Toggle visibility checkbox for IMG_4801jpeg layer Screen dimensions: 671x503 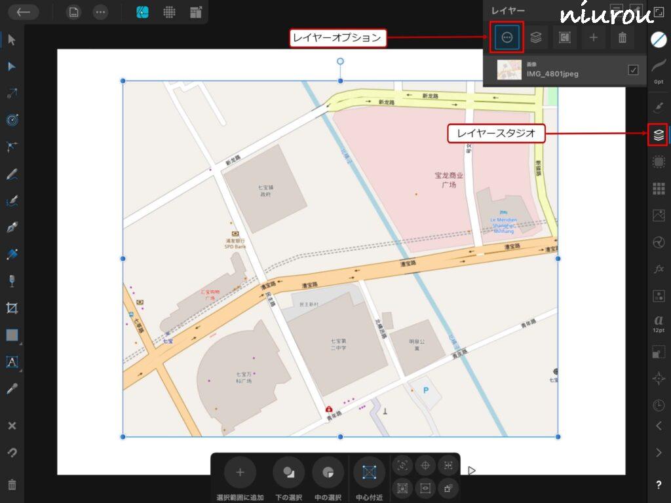[x=633, y=70]
